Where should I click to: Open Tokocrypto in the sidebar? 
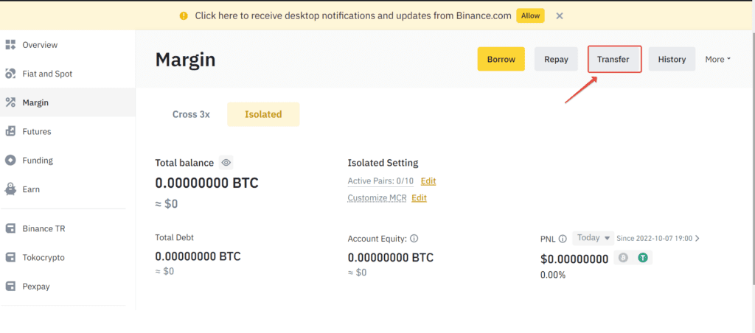click(x=67, y=257)
